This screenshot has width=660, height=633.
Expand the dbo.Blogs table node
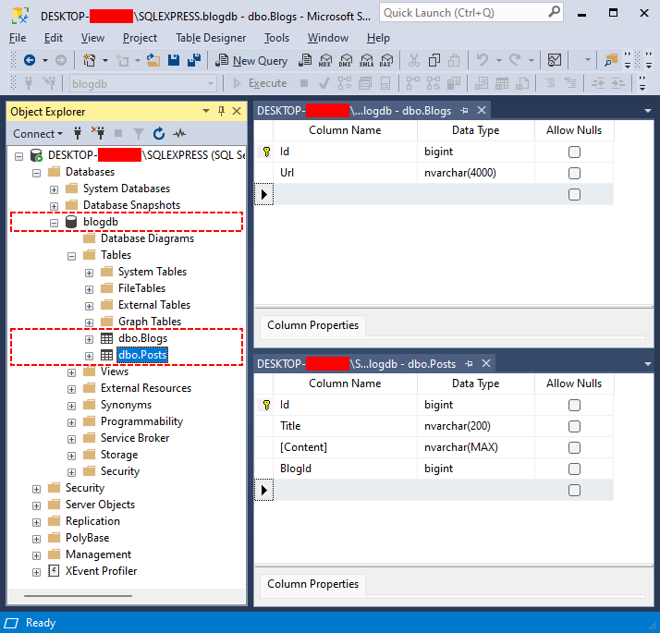(89, 339)
